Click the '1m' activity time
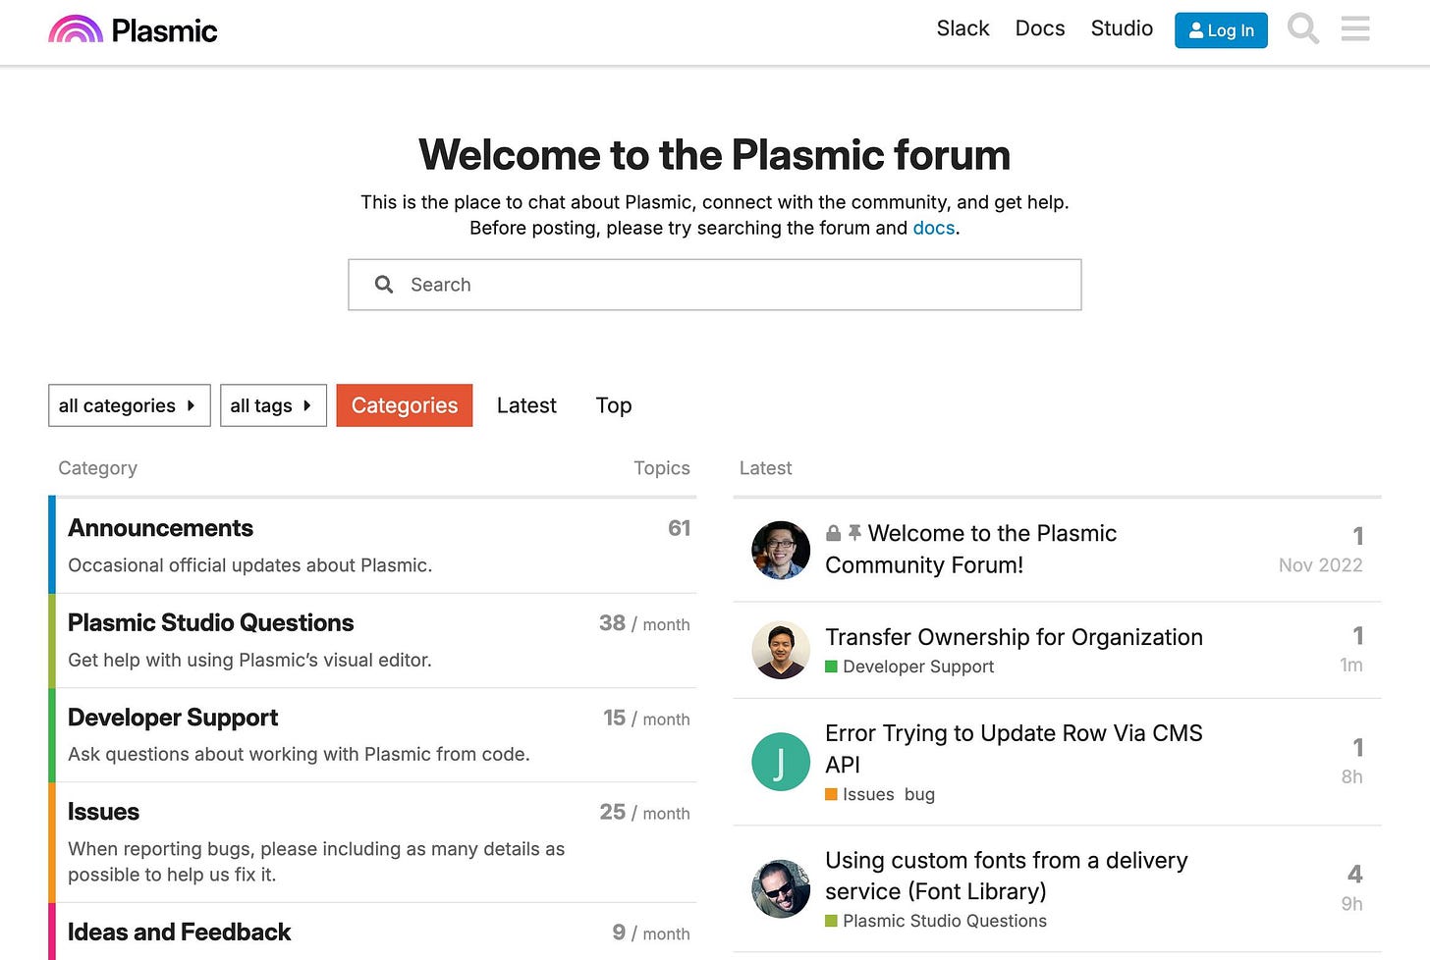 (1351, 666)
